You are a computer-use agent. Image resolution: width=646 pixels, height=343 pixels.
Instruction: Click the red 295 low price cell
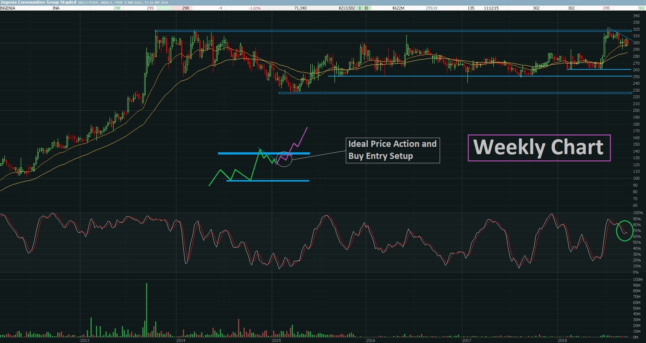pyautogui.click(x=606, y=8)
